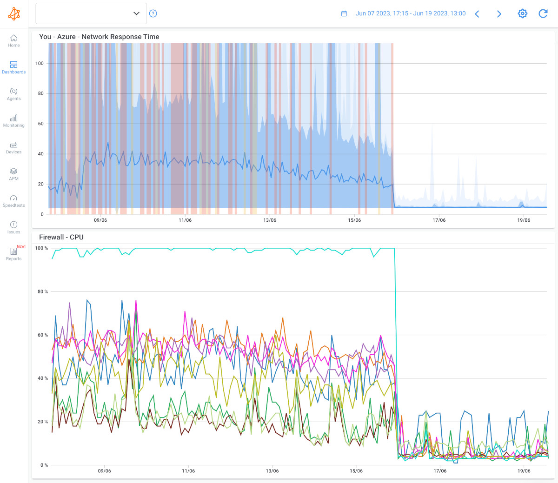The height and width of the screenshot is (483, 558).
Task: Open the dashboard selector dropdown
Action: click(91, 13)
